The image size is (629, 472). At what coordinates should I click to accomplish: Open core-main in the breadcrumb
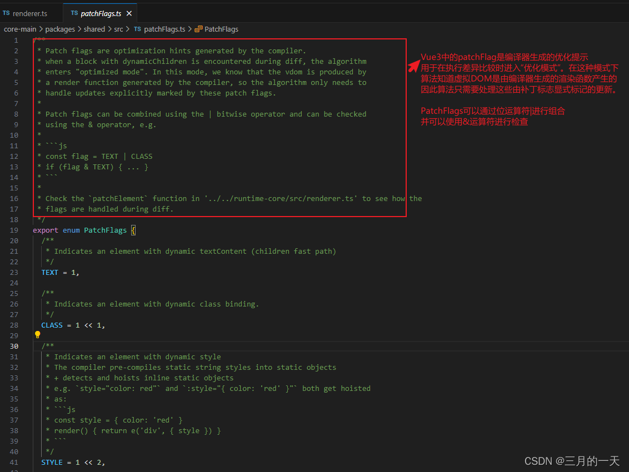19,29
